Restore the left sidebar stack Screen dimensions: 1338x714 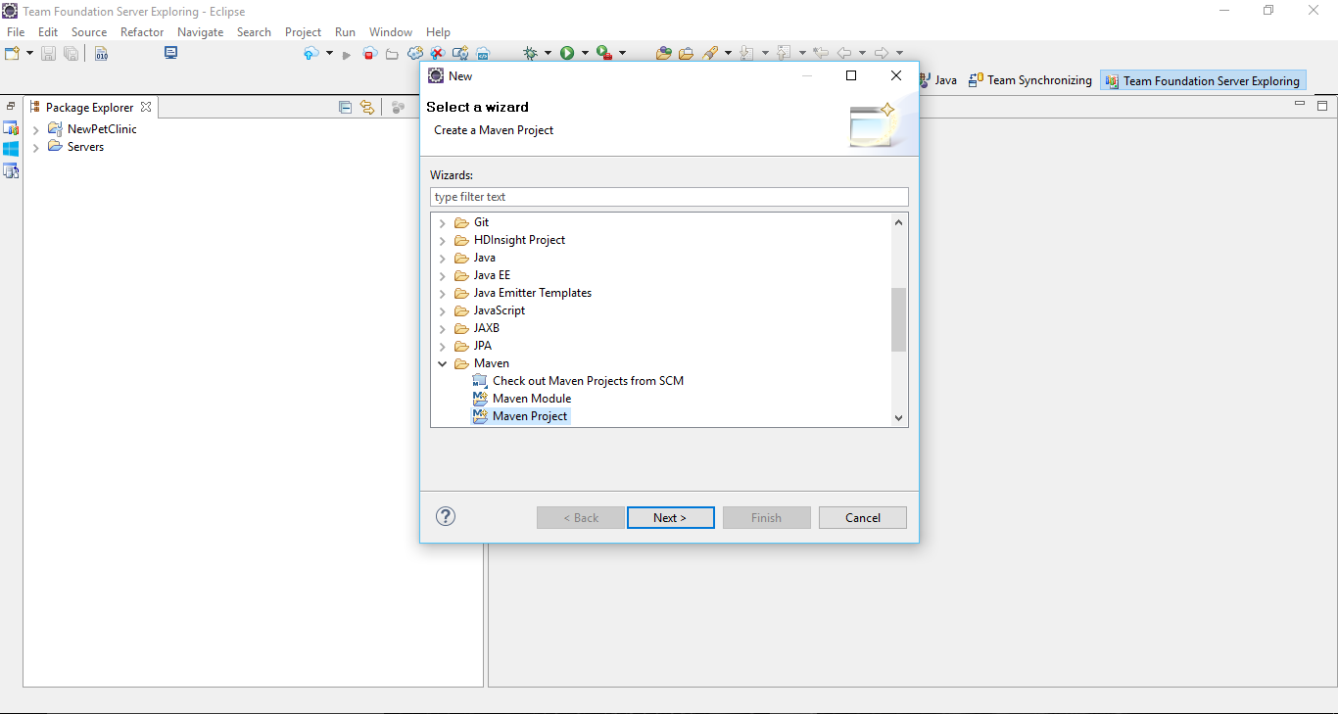[x=11, y=105]
